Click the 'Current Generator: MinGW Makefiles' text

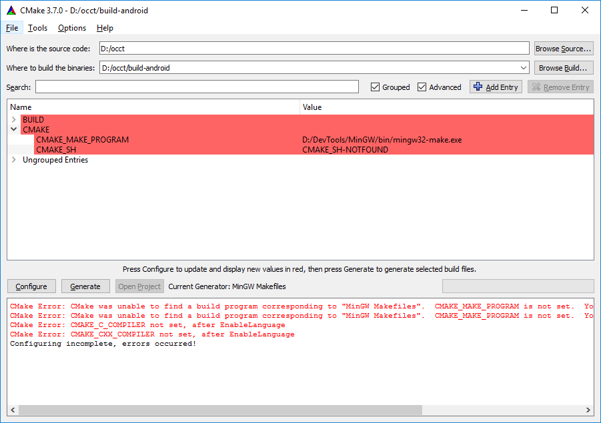pyautogui.click(x=227, y=286)
